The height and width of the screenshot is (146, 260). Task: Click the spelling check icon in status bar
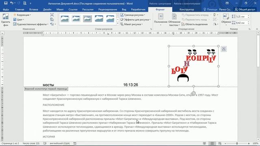click(x=45, y=143)
